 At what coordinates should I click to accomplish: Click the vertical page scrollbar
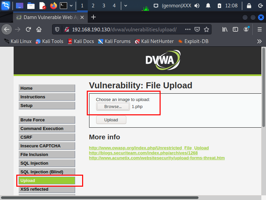tap(263, 87)
